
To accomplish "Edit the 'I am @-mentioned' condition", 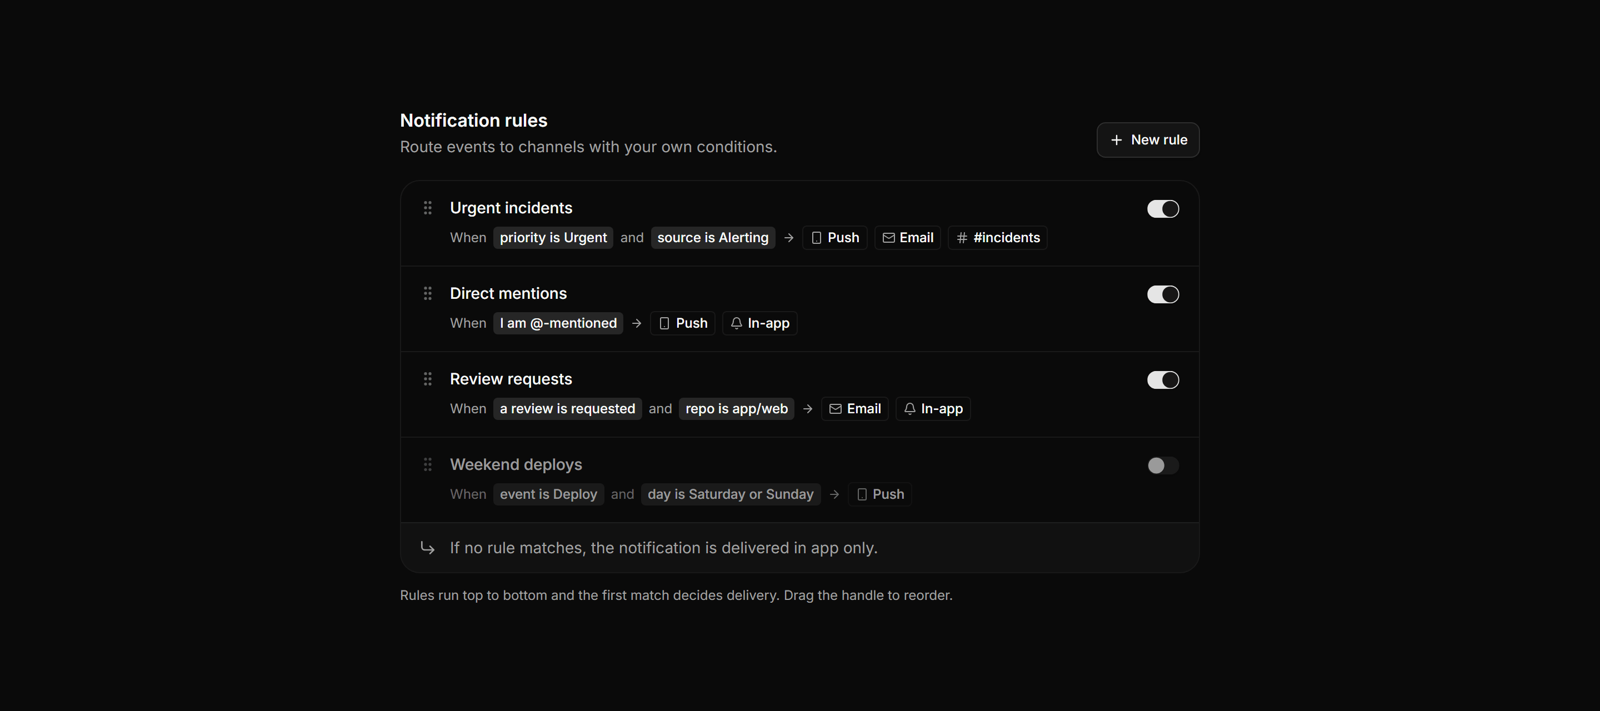I will pyautogui.click(x=558, y=323).
